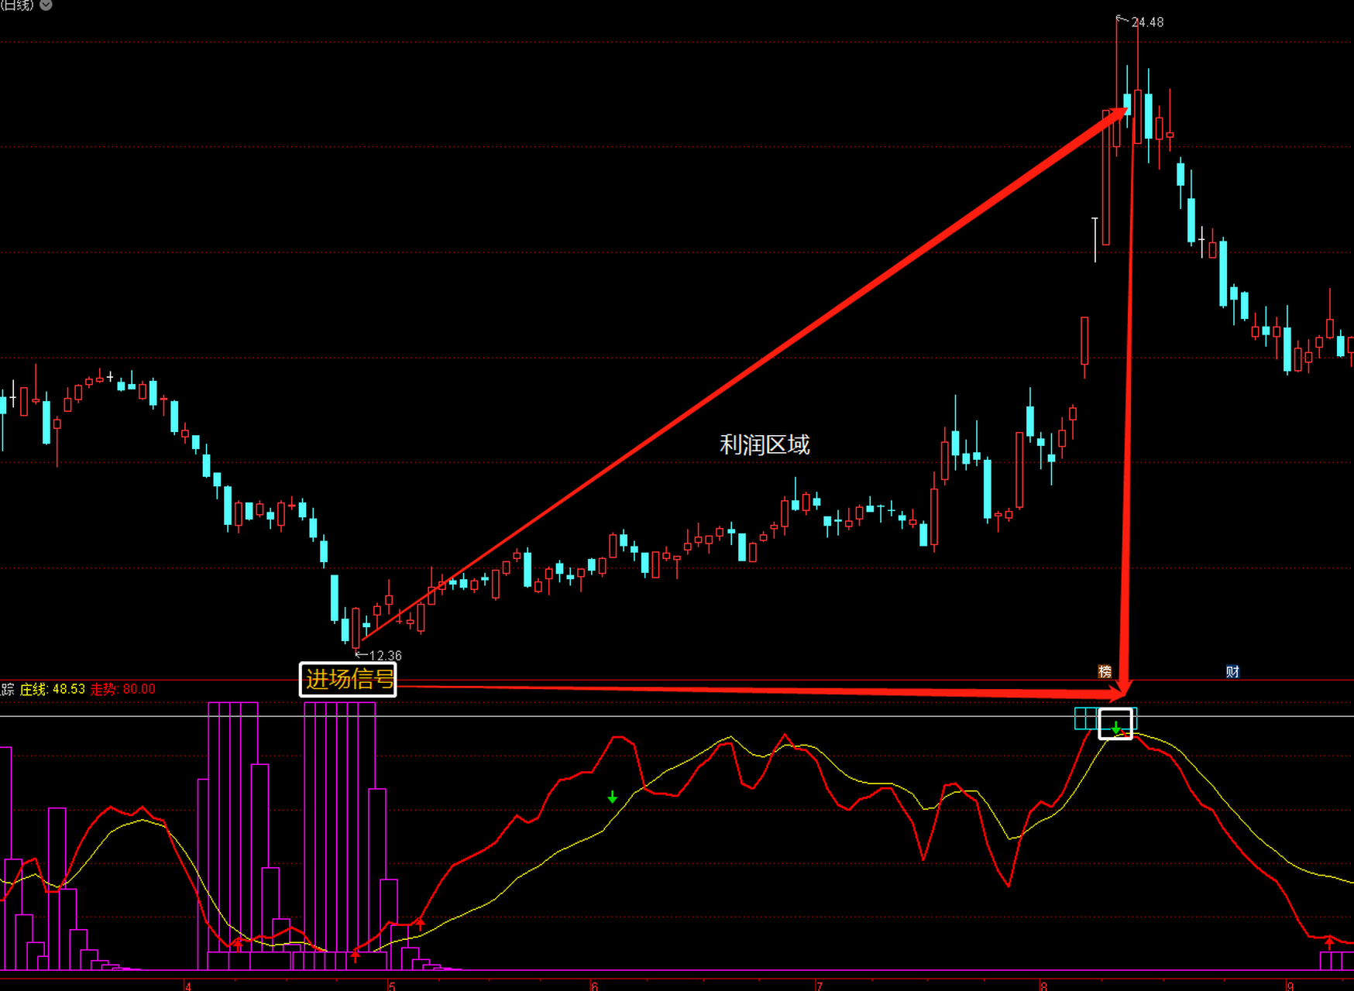Open the daily-line period dropdown arrow

click(46, 5)
